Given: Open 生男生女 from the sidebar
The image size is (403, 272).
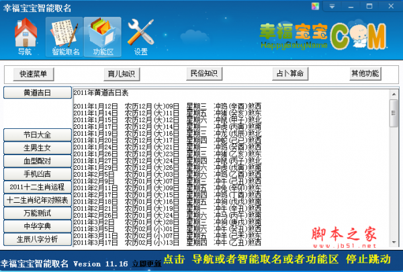Looking at the screenshot, I should pos(38,148).
